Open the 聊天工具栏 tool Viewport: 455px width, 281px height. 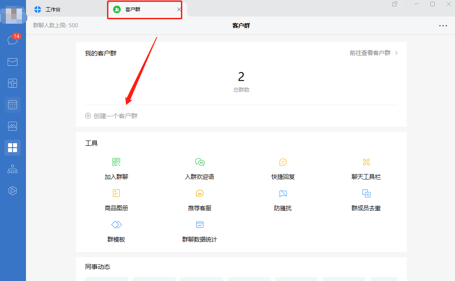point(366,168)
